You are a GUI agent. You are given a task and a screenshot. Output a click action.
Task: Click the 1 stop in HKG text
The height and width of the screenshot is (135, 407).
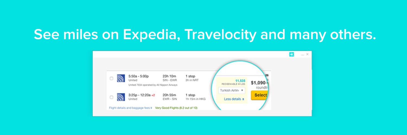tap(195, 97)
